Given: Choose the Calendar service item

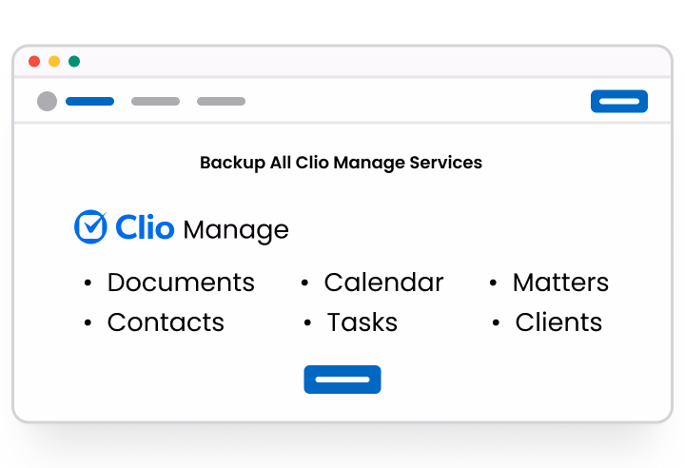Looking at the screenshot, I should 383,283.
